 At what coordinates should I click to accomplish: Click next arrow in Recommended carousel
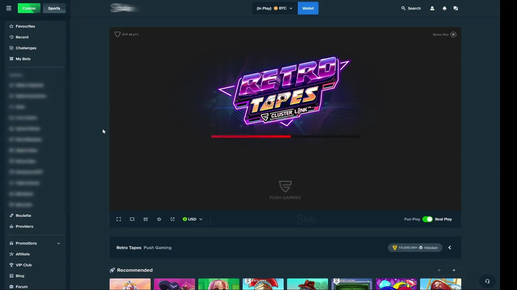pyautogui.click(x=454, y=270)
